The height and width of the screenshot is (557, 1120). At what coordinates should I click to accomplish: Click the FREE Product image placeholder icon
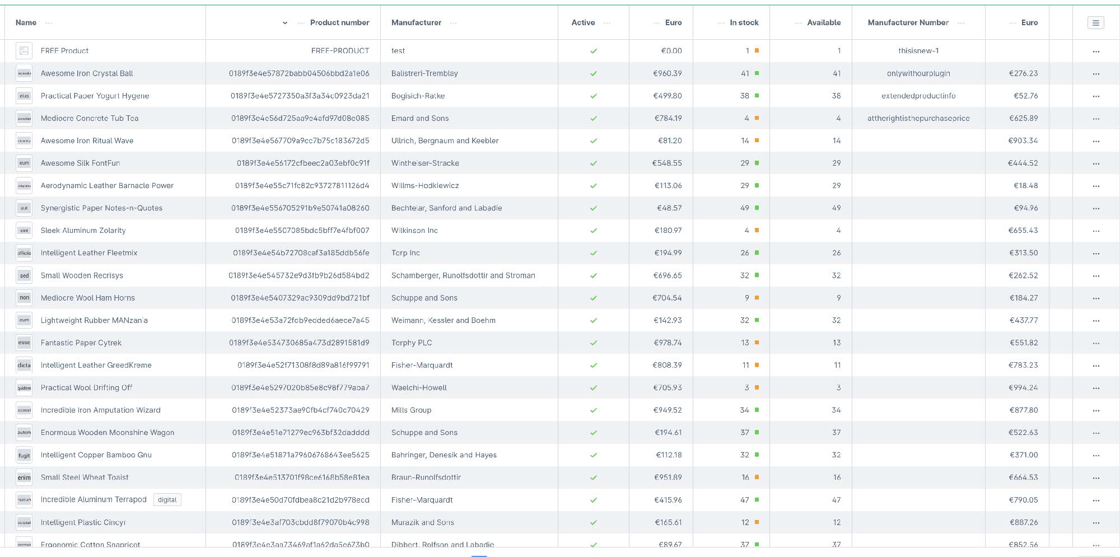pos(24,51)
